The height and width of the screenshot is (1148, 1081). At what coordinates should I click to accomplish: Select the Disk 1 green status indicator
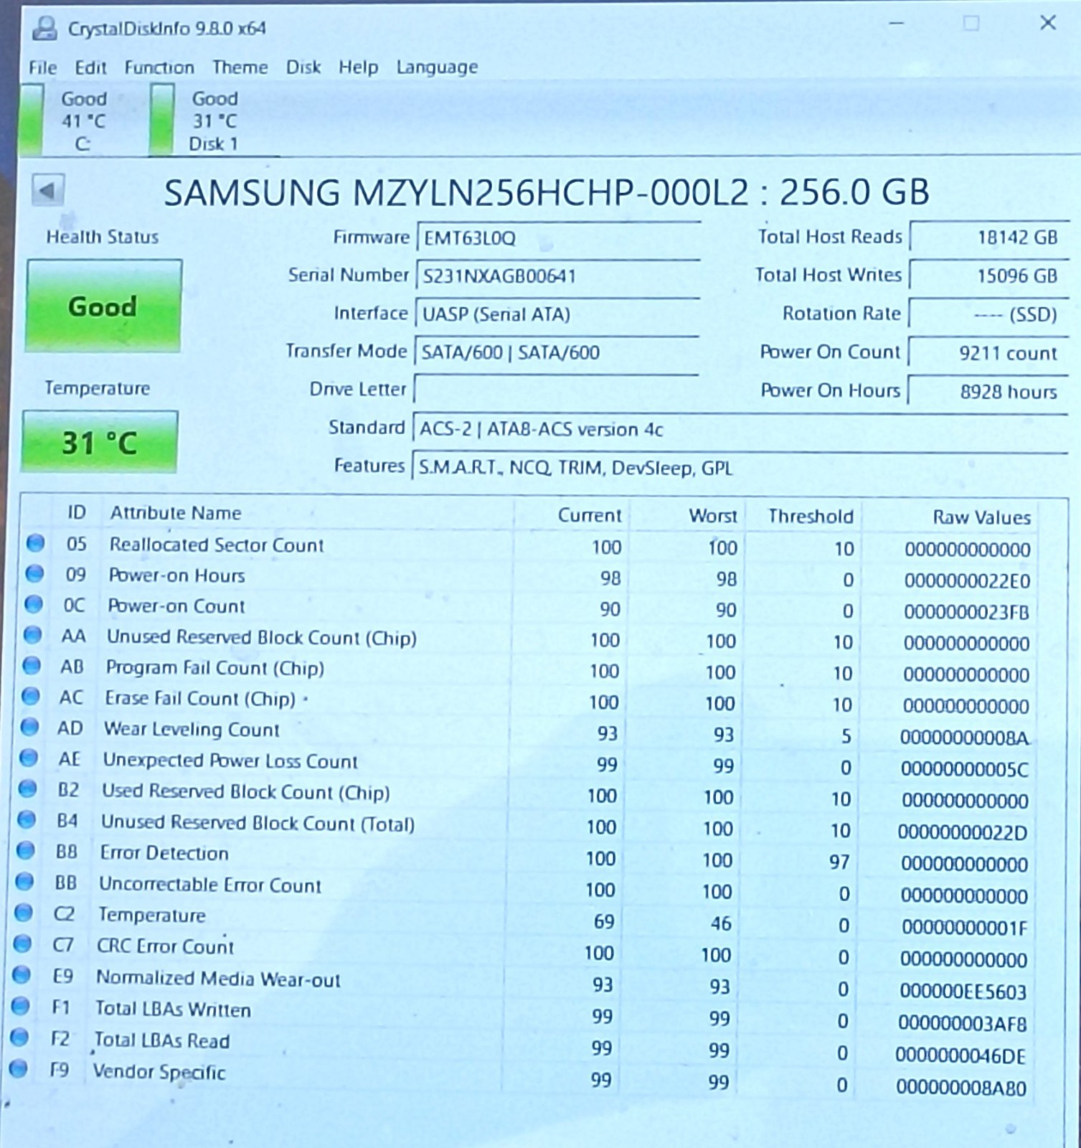click(x=161, y=120)
